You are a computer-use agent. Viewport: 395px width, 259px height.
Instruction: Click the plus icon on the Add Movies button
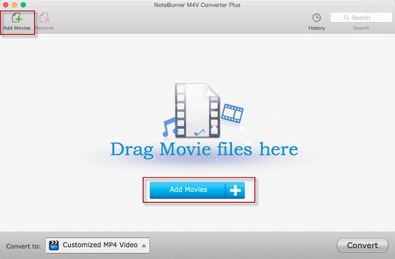pyautogui.click(x=235, y=190)
